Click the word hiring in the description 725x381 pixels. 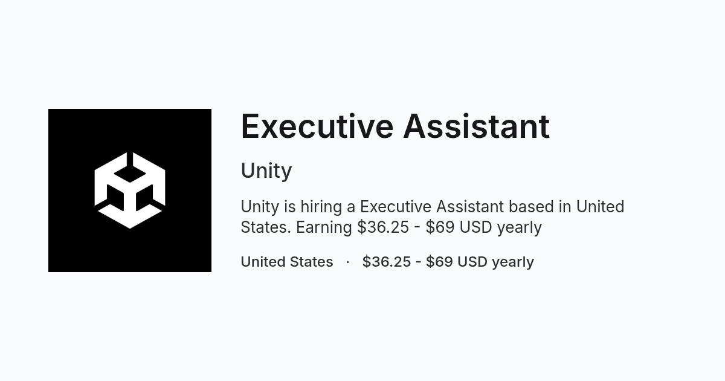pos(321,207)
